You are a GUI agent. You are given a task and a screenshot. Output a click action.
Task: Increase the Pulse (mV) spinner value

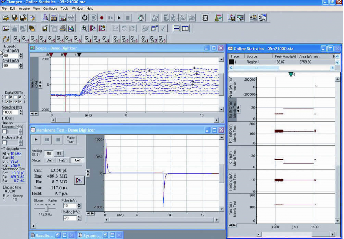point(79,204)
